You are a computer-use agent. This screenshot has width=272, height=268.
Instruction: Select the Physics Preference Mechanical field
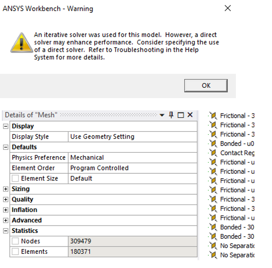(132, 158)
